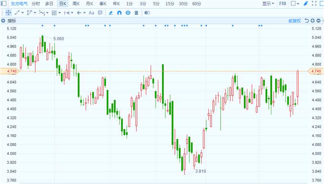Select the numbered wave line tool
Image resolution: width=324 pixels, height=184 pixels.
[42, 13]
